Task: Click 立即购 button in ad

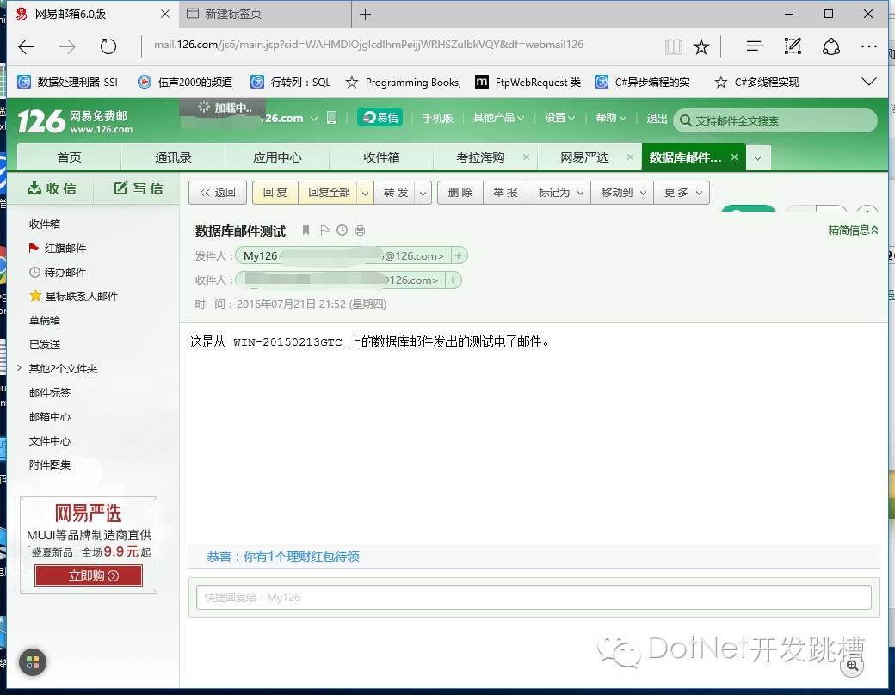Action: pyautogui.click(x=89, y=575)
